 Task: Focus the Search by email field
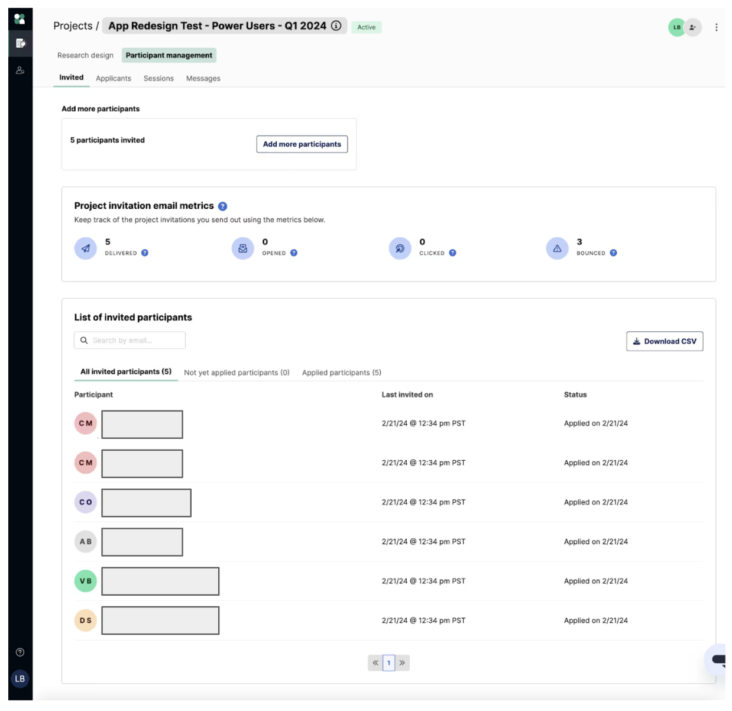129,341
